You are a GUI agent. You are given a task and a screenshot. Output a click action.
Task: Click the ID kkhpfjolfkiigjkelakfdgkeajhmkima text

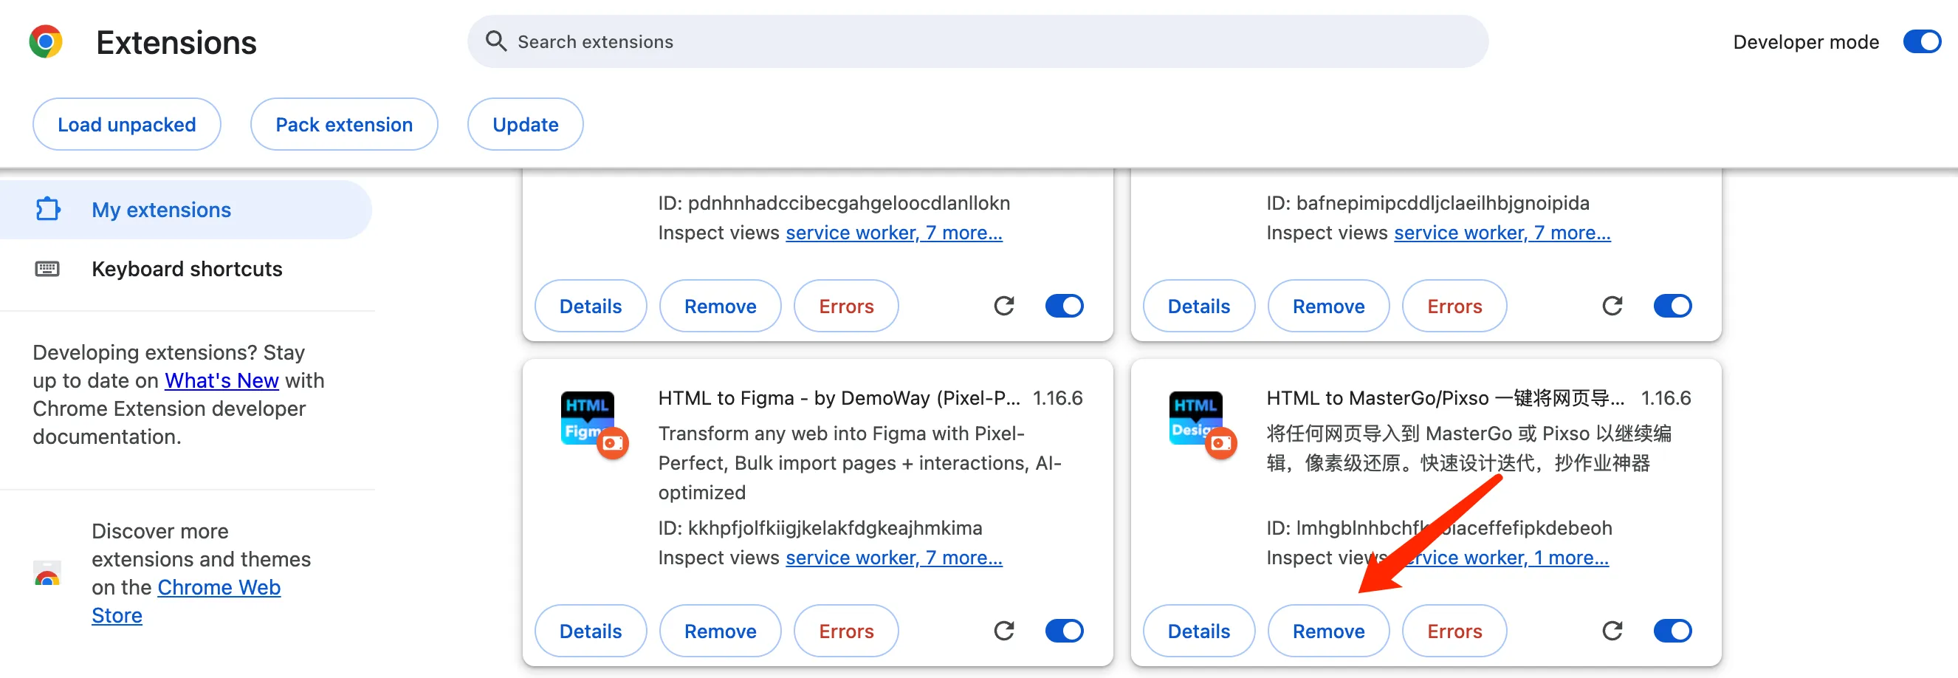(x=820, y=527)
